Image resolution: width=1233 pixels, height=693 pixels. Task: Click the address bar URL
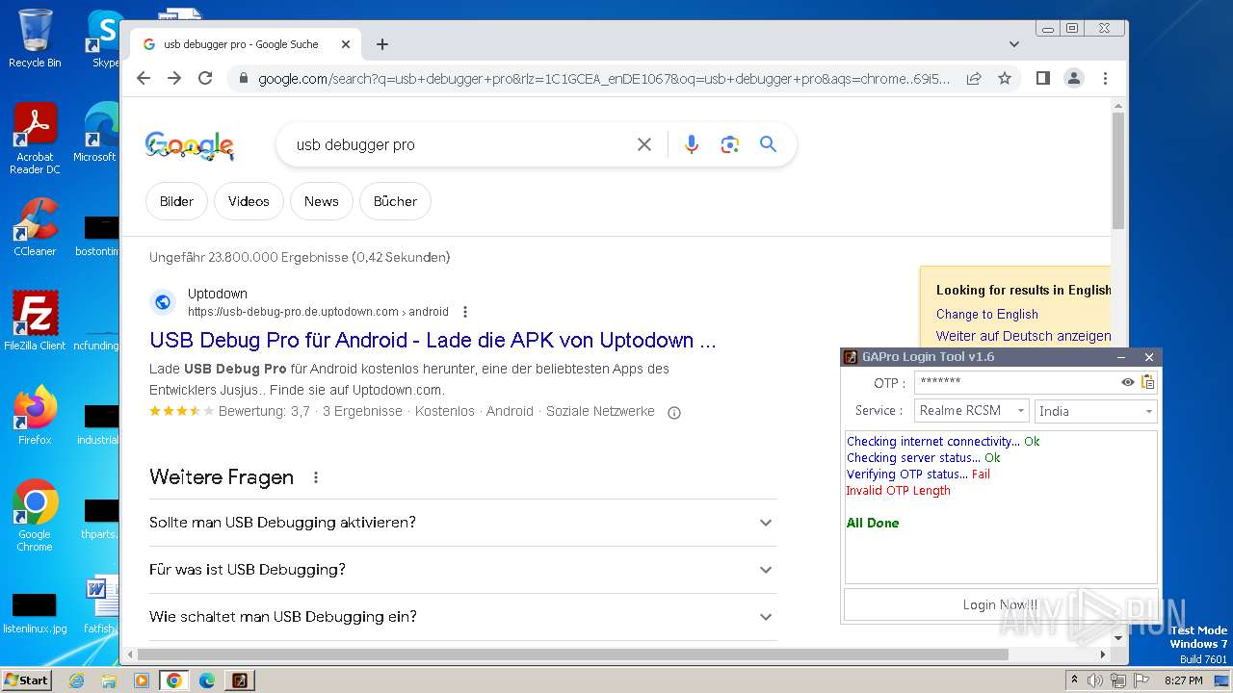click(604, 79)
